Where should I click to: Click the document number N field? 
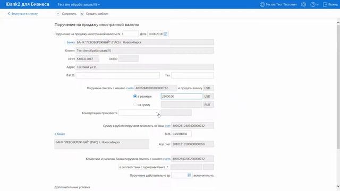click(130, 34)
